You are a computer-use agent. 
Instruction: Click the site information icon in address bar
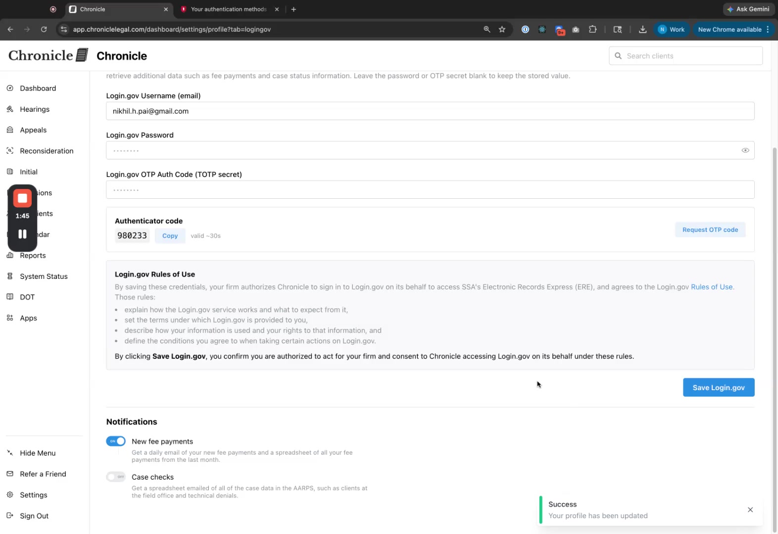[x=63, y=29]
